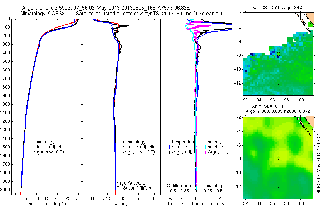Click the vertical IMOS 09-May-2013 timestamp

click(318, 164)
